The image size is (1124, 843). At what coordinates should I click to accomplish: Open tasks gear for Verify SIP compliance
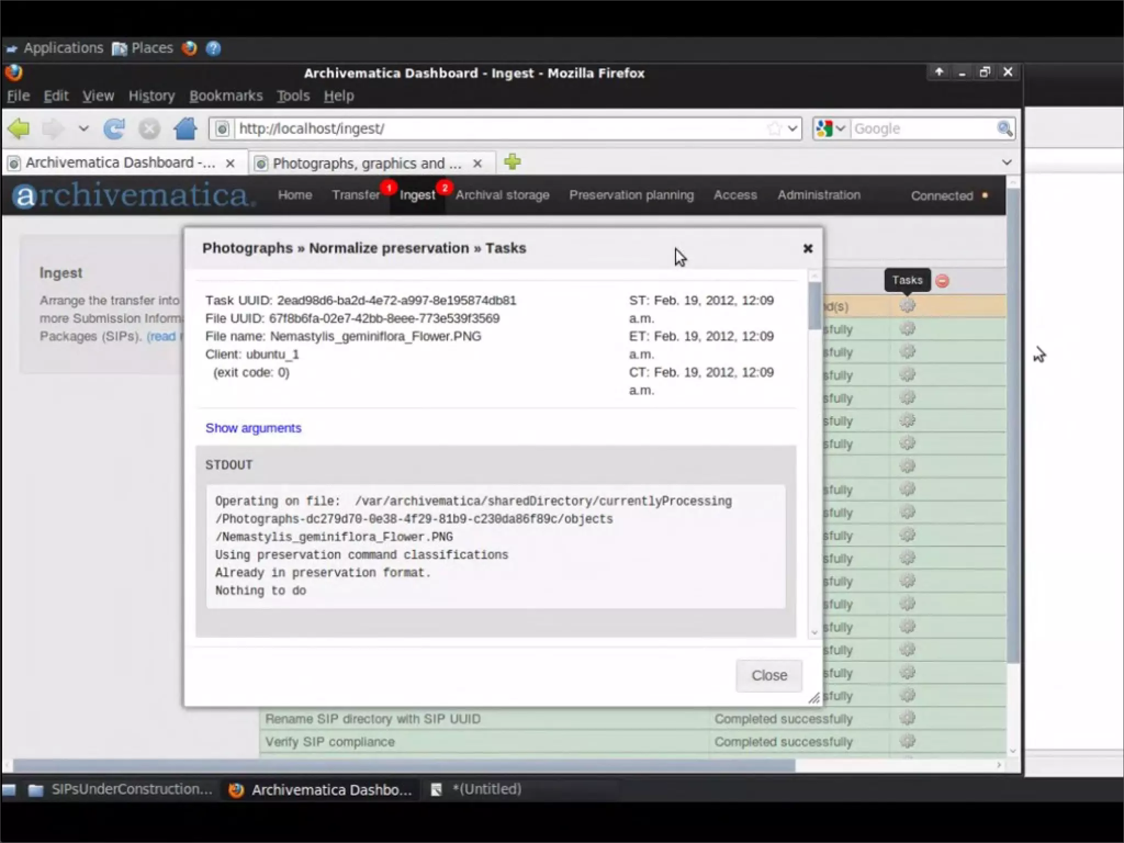tap(907, 741)
